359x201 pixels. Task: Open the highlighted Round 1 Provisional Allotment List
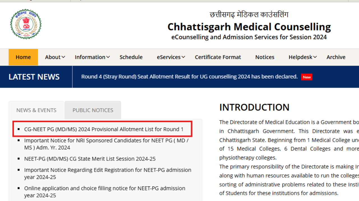103,129
